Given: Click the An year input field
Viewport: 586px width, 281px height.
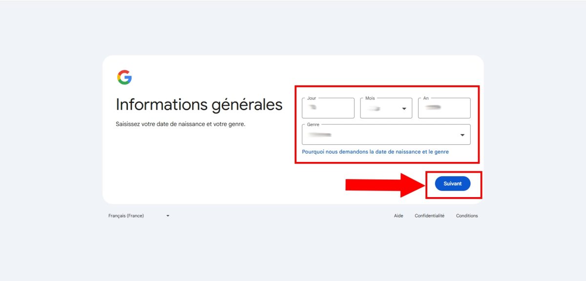Looking at the screenshot, I should 444,108.
